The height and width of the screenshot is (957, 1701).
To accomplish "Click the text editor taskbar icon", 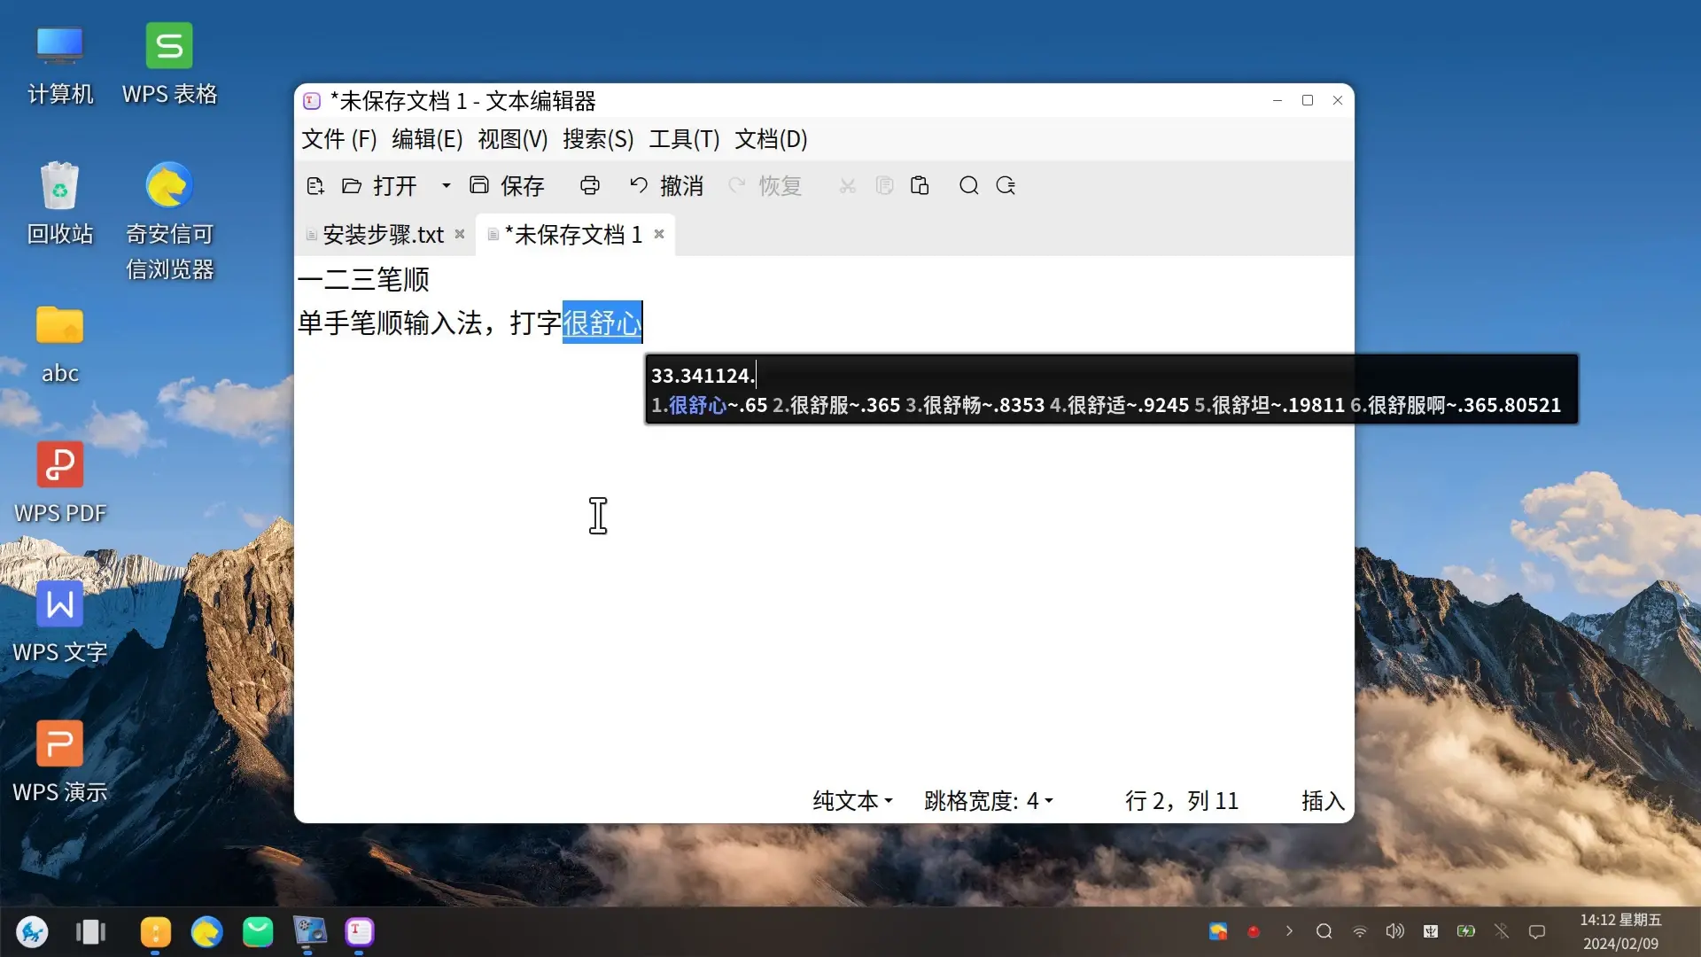I will tap(360, 932).
